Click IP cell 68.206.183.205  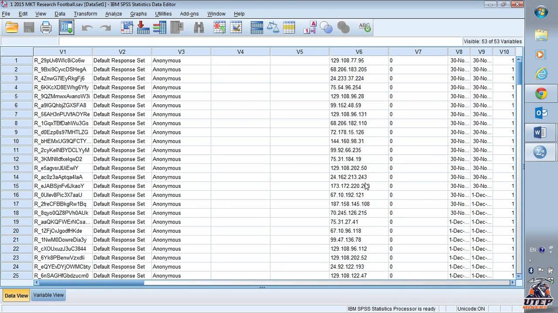tap(359, 70)
